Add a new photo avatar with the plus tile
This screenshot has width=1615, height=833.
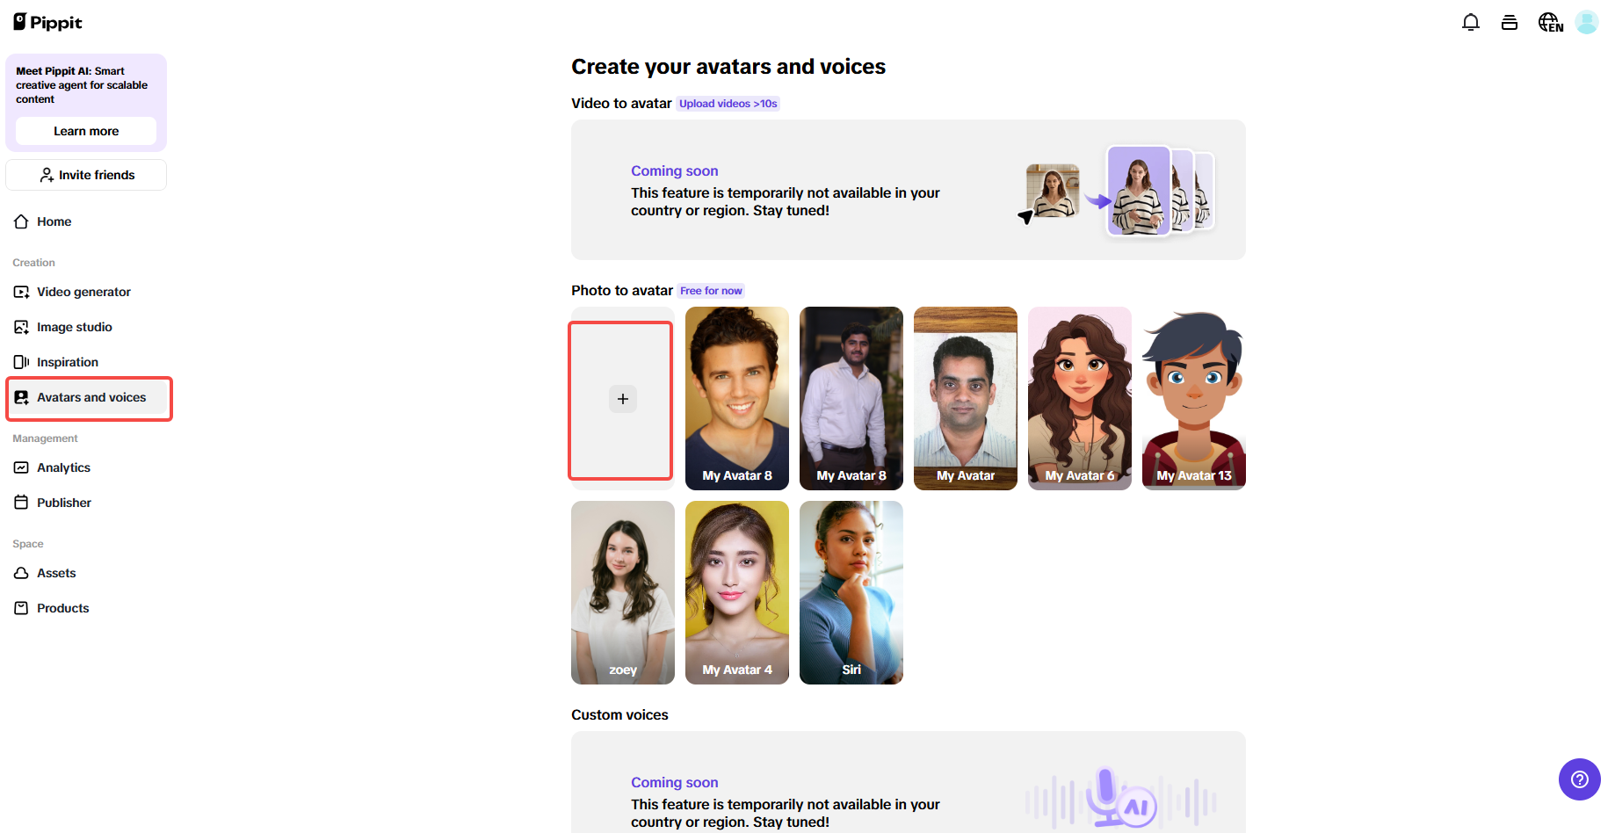click(x=621, y=399)
